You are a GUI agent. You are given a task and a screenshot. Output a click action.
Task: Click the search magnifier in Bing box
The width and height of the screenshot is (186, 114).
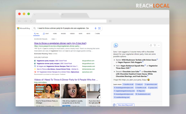[x=35, y=28]
